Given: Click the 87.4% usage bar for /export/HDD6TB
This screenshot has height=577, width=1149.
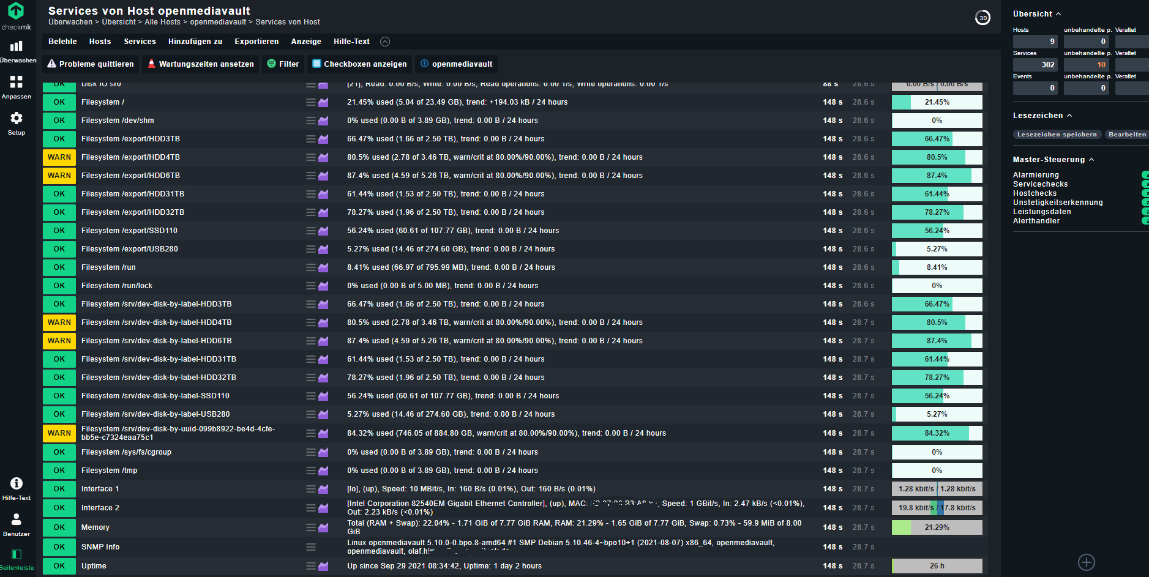Looking at the screenshot, I should click(937, 176).
